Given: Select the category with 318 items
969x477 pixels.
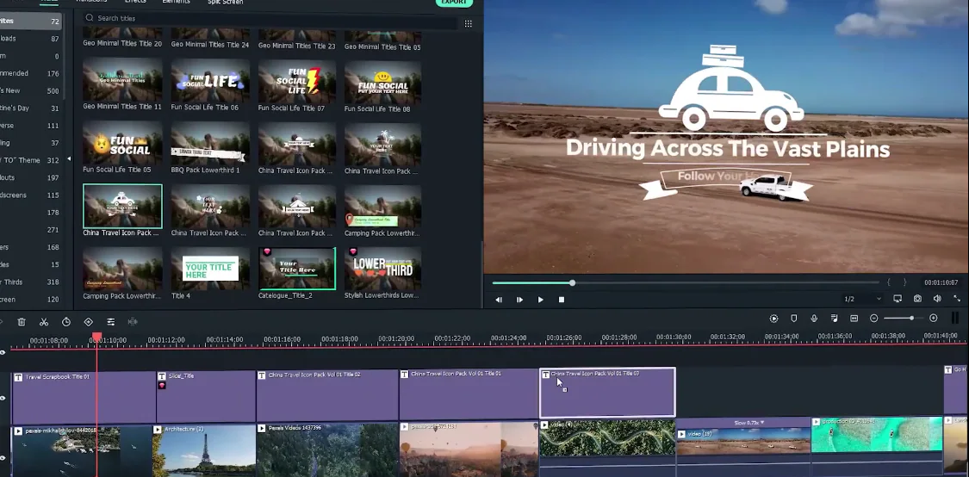Looking at the screenshot, I should tap(29, 282).
